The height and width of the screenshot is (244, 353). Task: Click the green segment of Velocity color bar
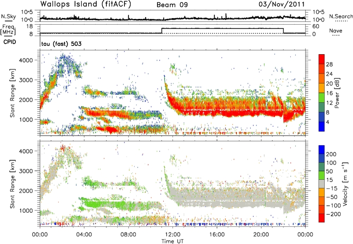point(322,175)
